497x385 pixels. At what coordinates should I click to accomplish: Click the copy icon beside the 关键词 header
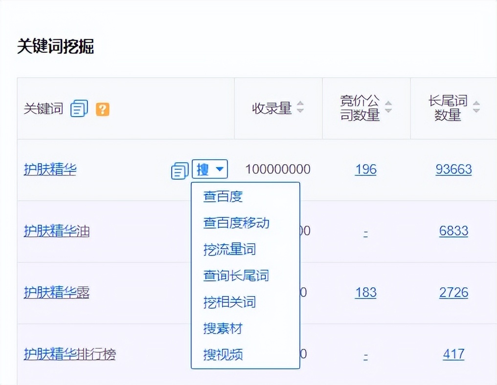point(78,108)
